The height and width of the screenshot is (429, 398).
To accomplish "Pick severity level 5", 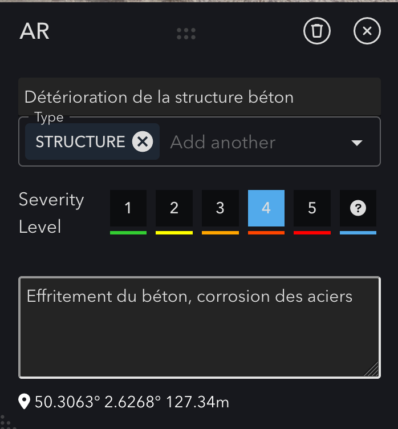I will tap(312, 208).
